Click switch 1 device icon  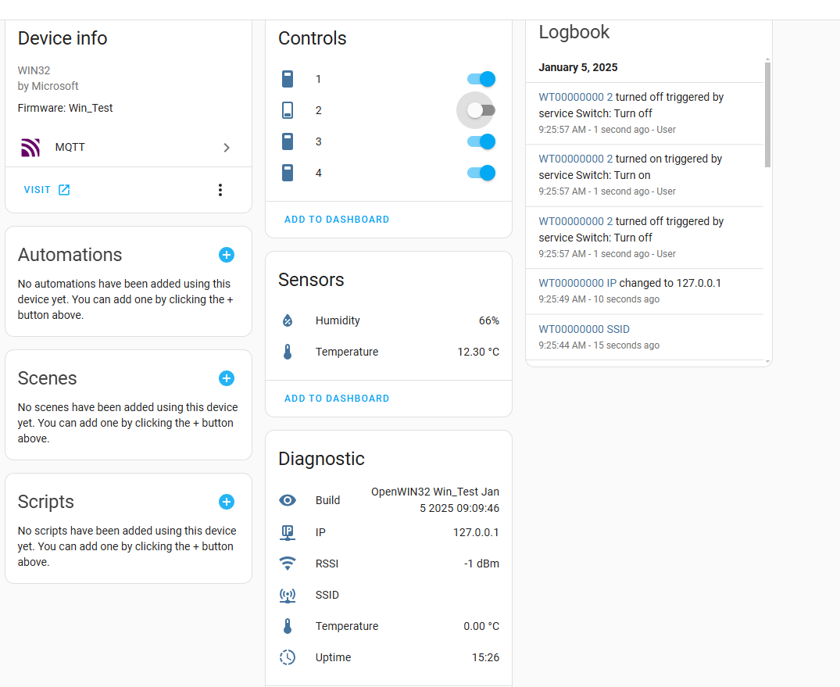288,79
